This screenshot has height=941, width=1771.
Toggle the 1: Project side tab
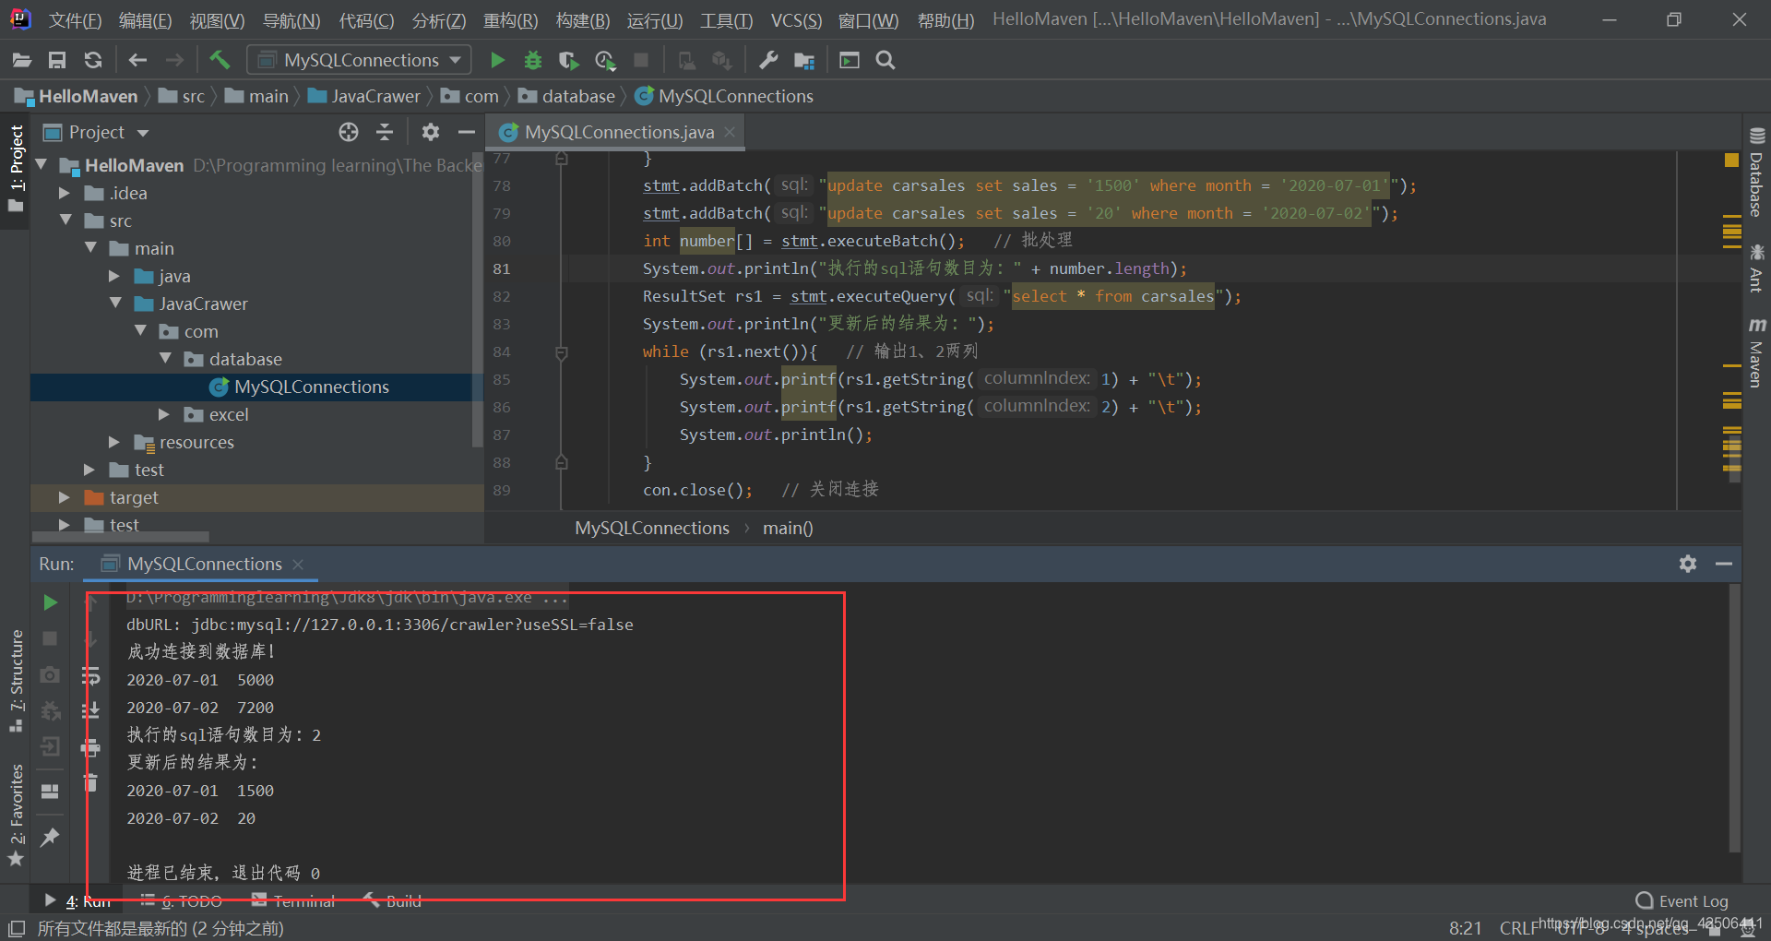16,168
